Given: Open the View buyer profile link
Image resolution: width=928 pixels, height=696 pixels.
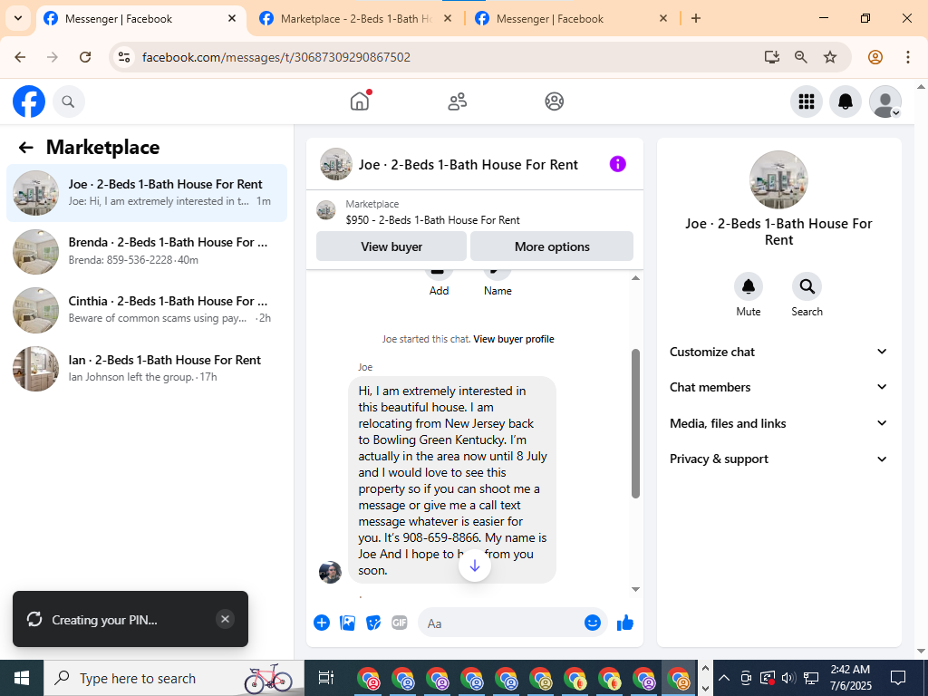Looking at the screenshot, I should tap(514, 339).
